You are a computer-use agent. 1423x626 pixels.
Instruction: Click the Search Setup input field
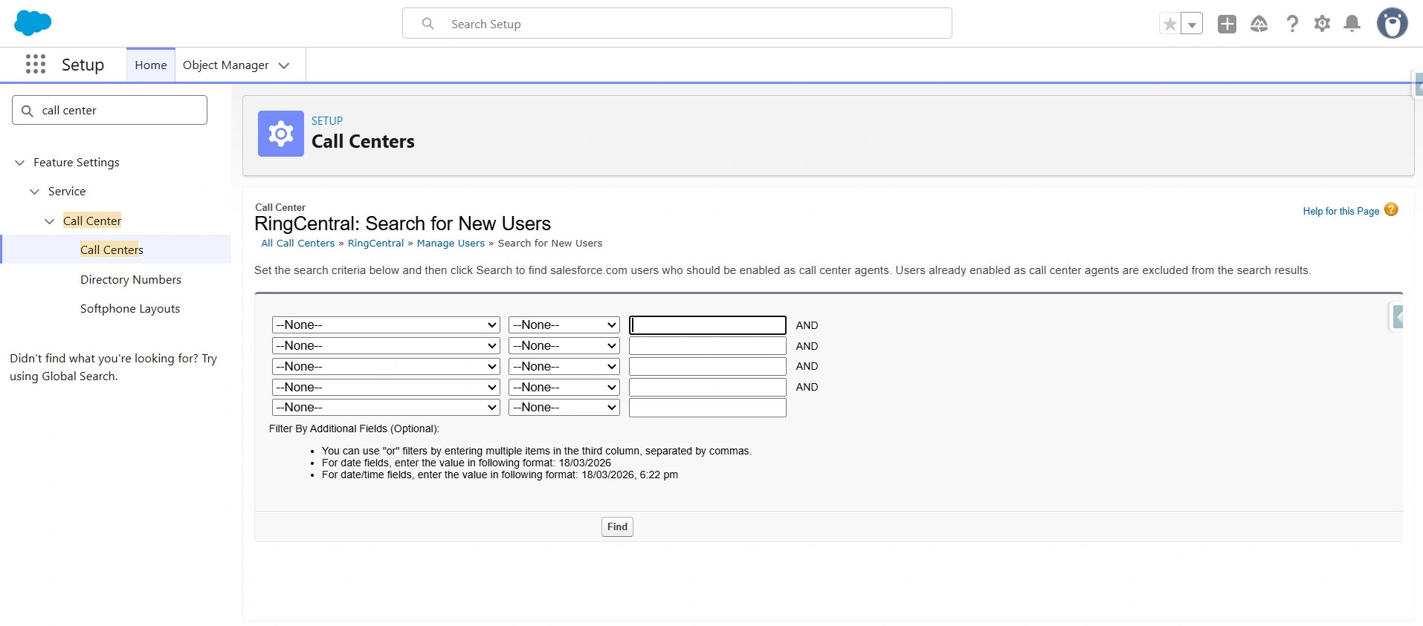(677, 24)
